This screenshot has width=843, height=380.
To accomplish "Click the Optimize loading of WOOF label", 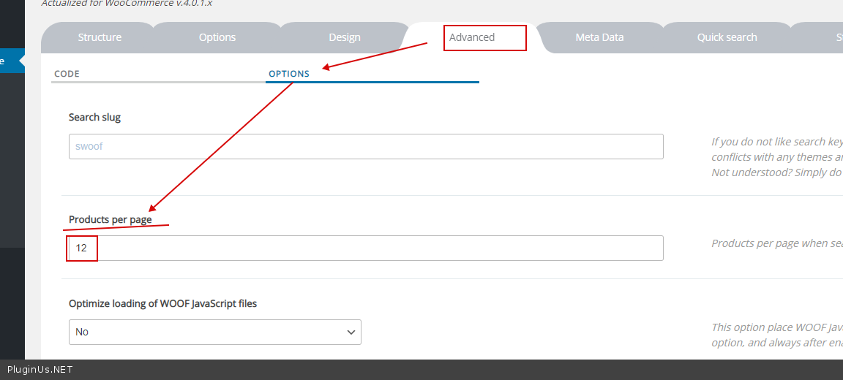I will click(162, 303).
